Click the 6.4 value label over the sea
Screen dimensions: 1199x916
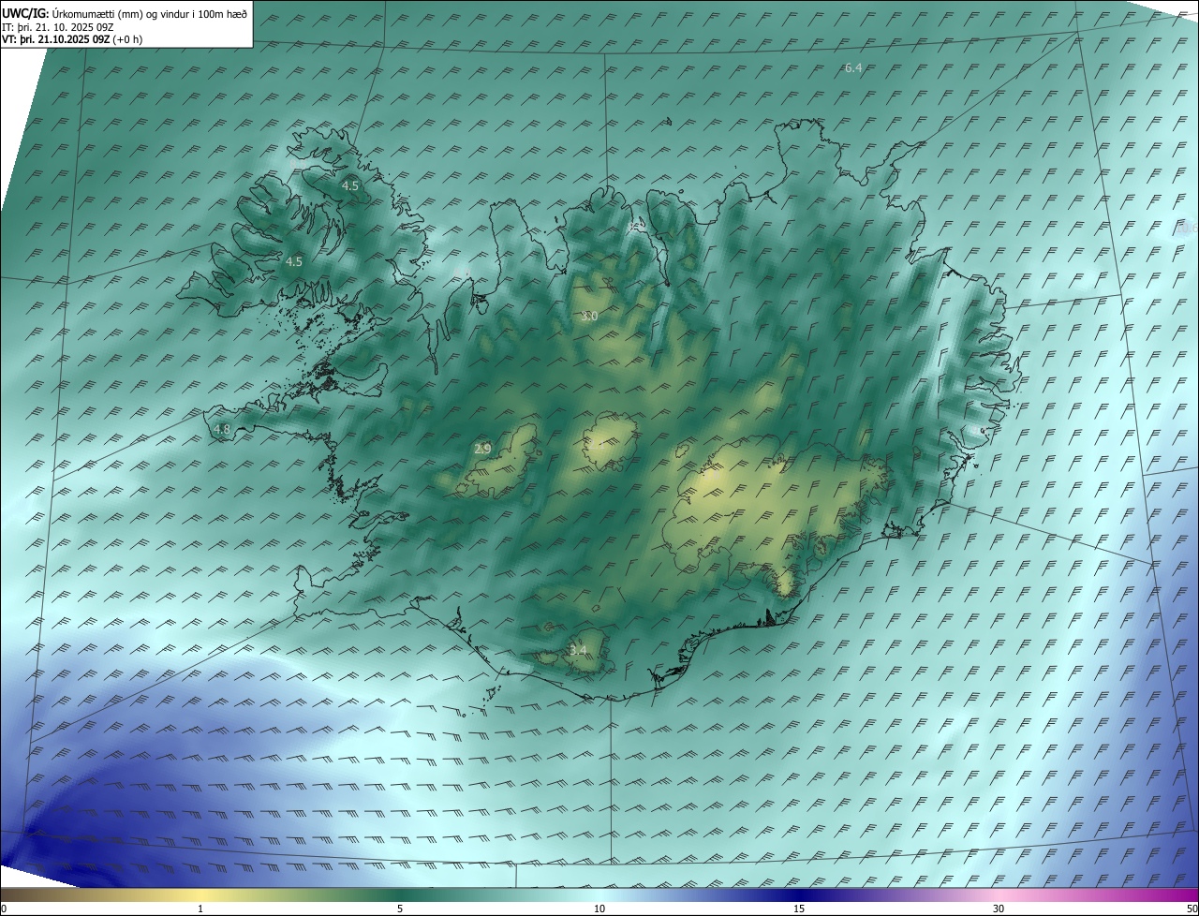853,68
